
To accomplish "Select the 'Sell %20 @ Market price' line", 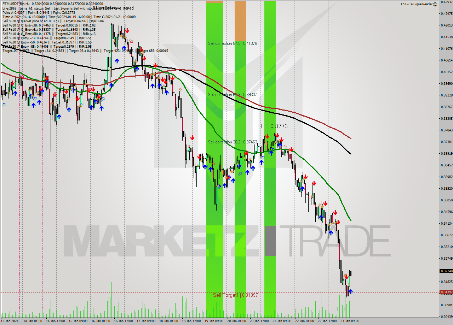I will click(x=53, y=21).
